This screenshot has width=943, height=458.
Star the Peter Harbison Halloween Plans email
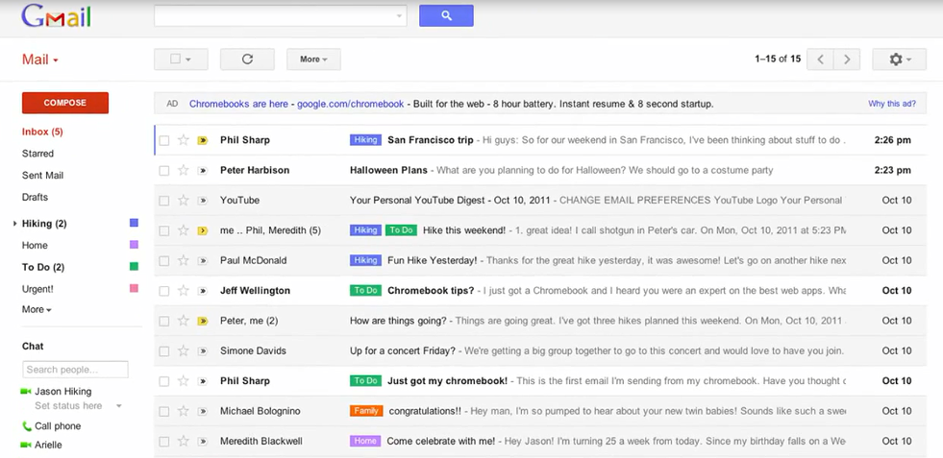184,171
